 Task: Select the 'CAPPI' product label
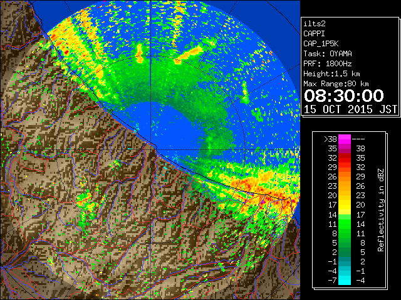(314, 34)
